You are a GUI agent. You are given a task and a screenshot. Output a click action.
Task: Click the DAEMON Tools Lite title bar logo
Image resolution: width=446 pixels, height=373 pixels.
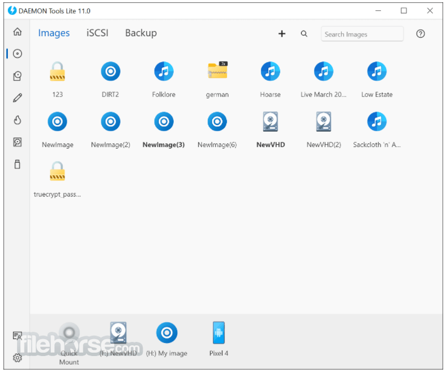click(x=12, y=11)
